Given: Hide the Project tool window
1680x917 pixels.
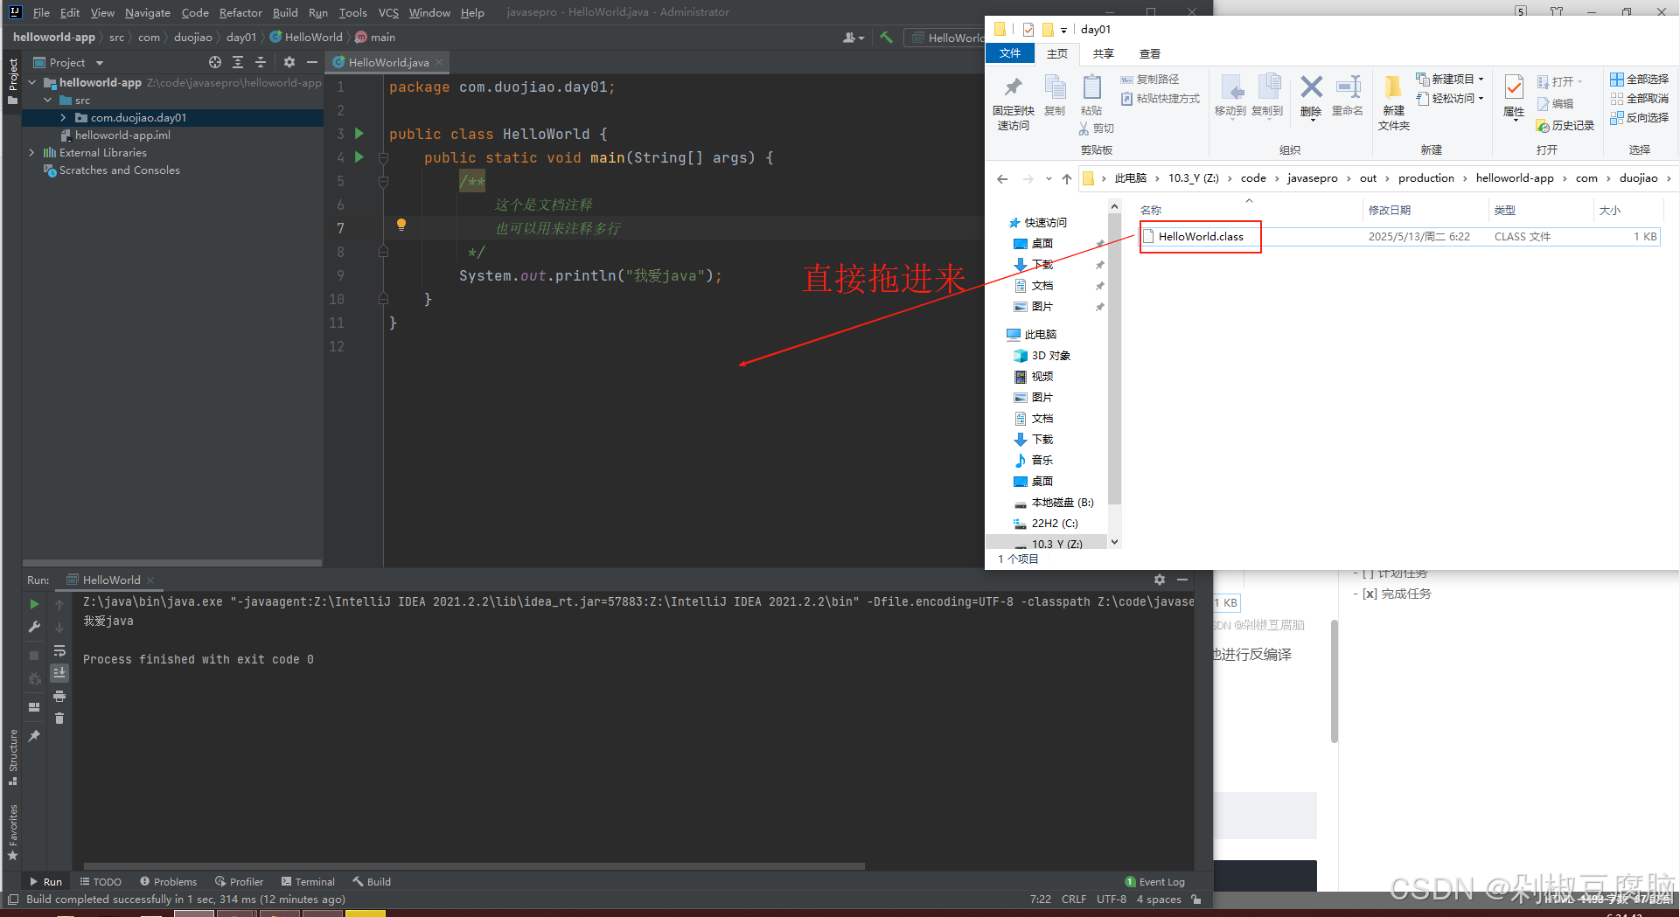Looking at the screenshot, I should (x=312, y=62).
